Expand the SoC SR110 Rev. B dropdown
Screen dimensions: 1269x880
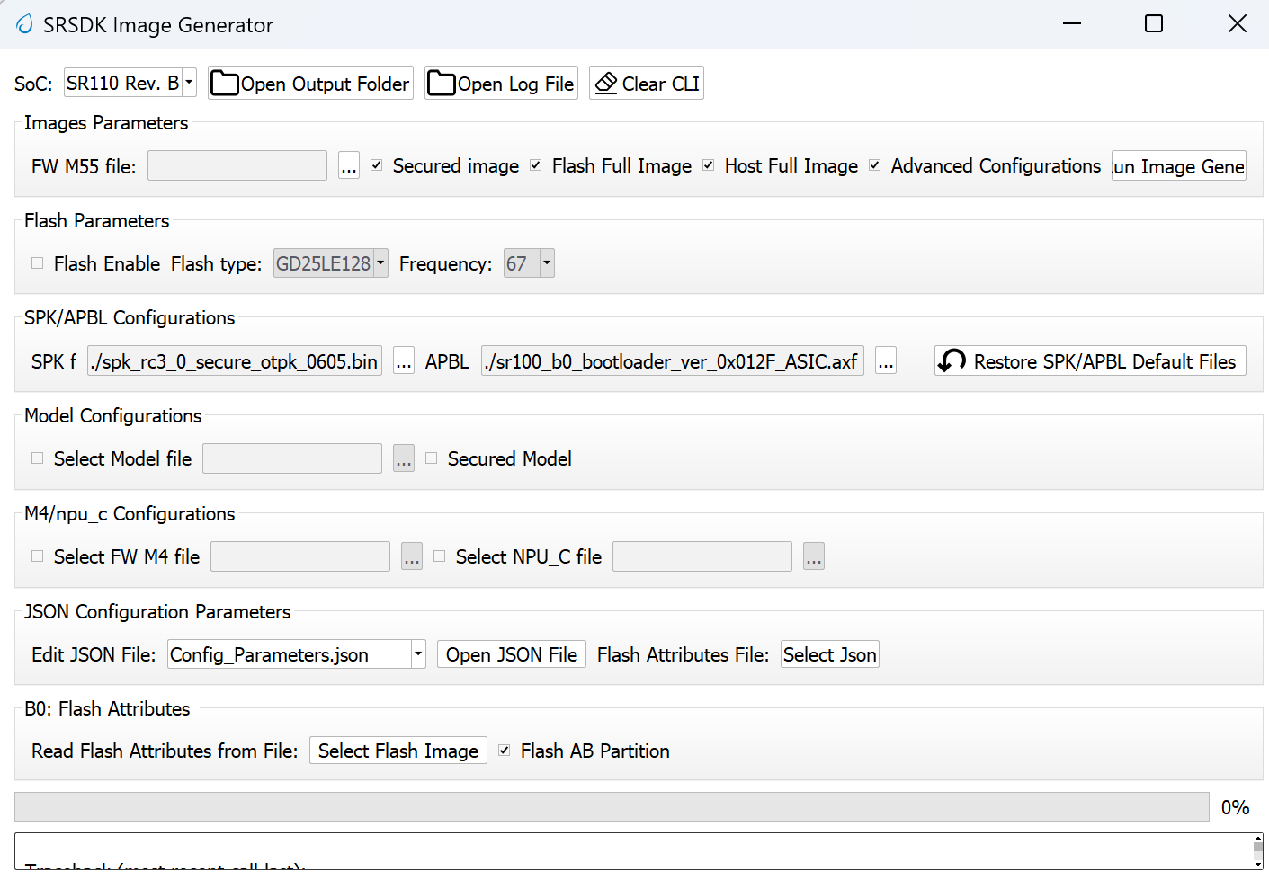tap(189, 83)
